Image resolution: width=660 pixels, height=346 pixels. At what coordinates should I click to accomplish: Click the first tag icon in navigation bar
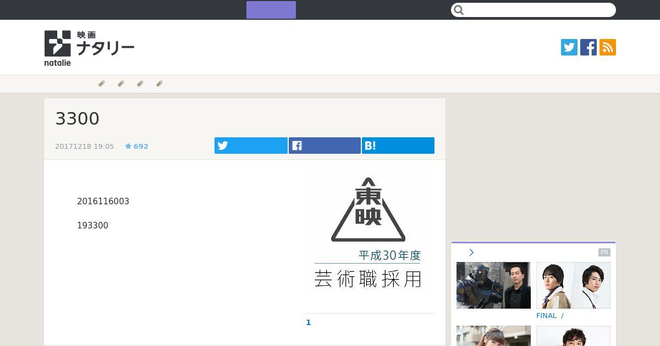pyautogui.click(x=101, y=84)
